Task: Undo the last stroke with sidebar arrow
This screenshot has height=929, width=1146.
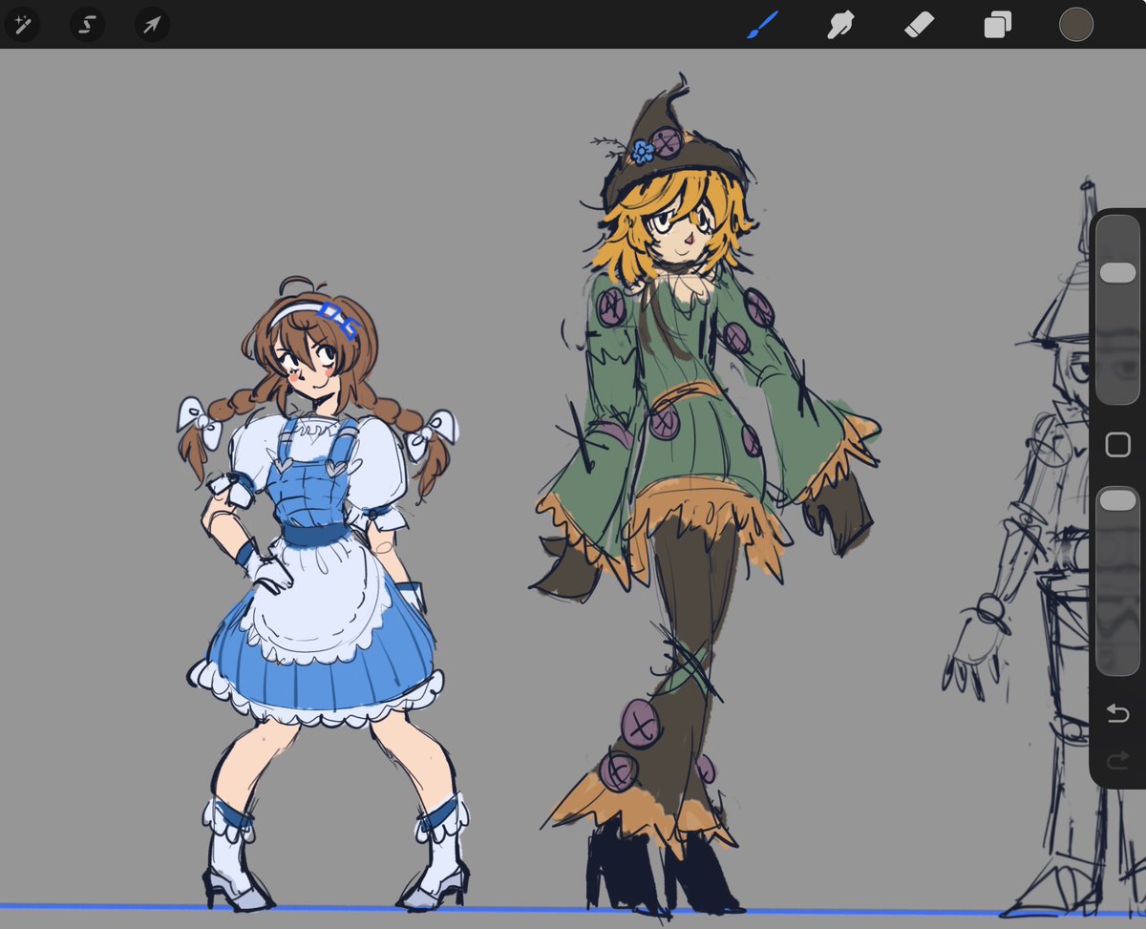Action: click(1117, 713)
